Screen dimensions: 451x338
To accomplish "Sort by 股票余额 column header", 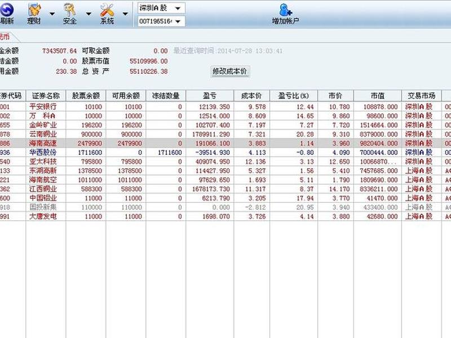I will tap(86, 96).
